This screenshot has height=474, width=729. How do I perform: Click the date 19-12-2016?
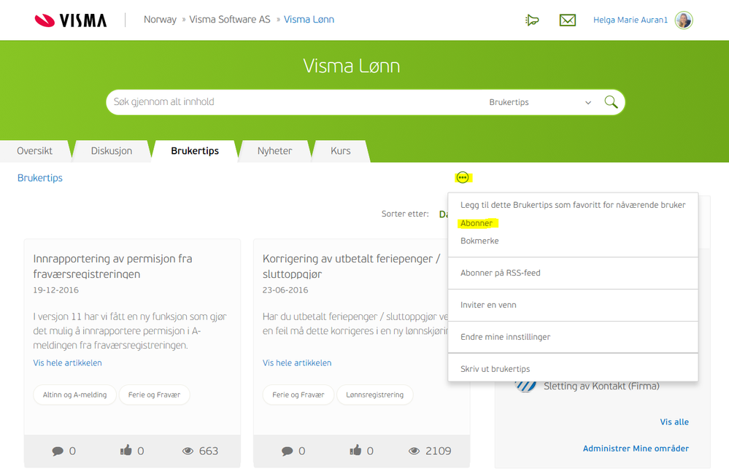(x=55, y=290)
